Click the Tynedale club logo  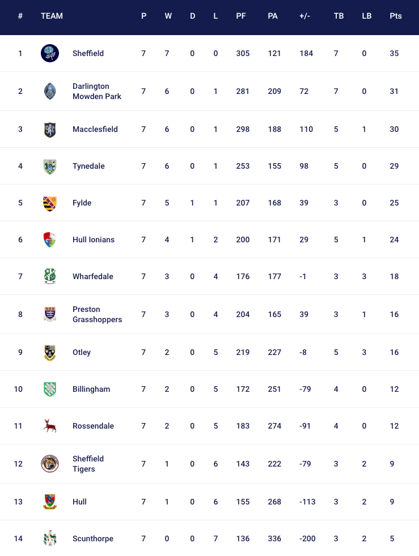pyautogui.click(x=50, y=166)
